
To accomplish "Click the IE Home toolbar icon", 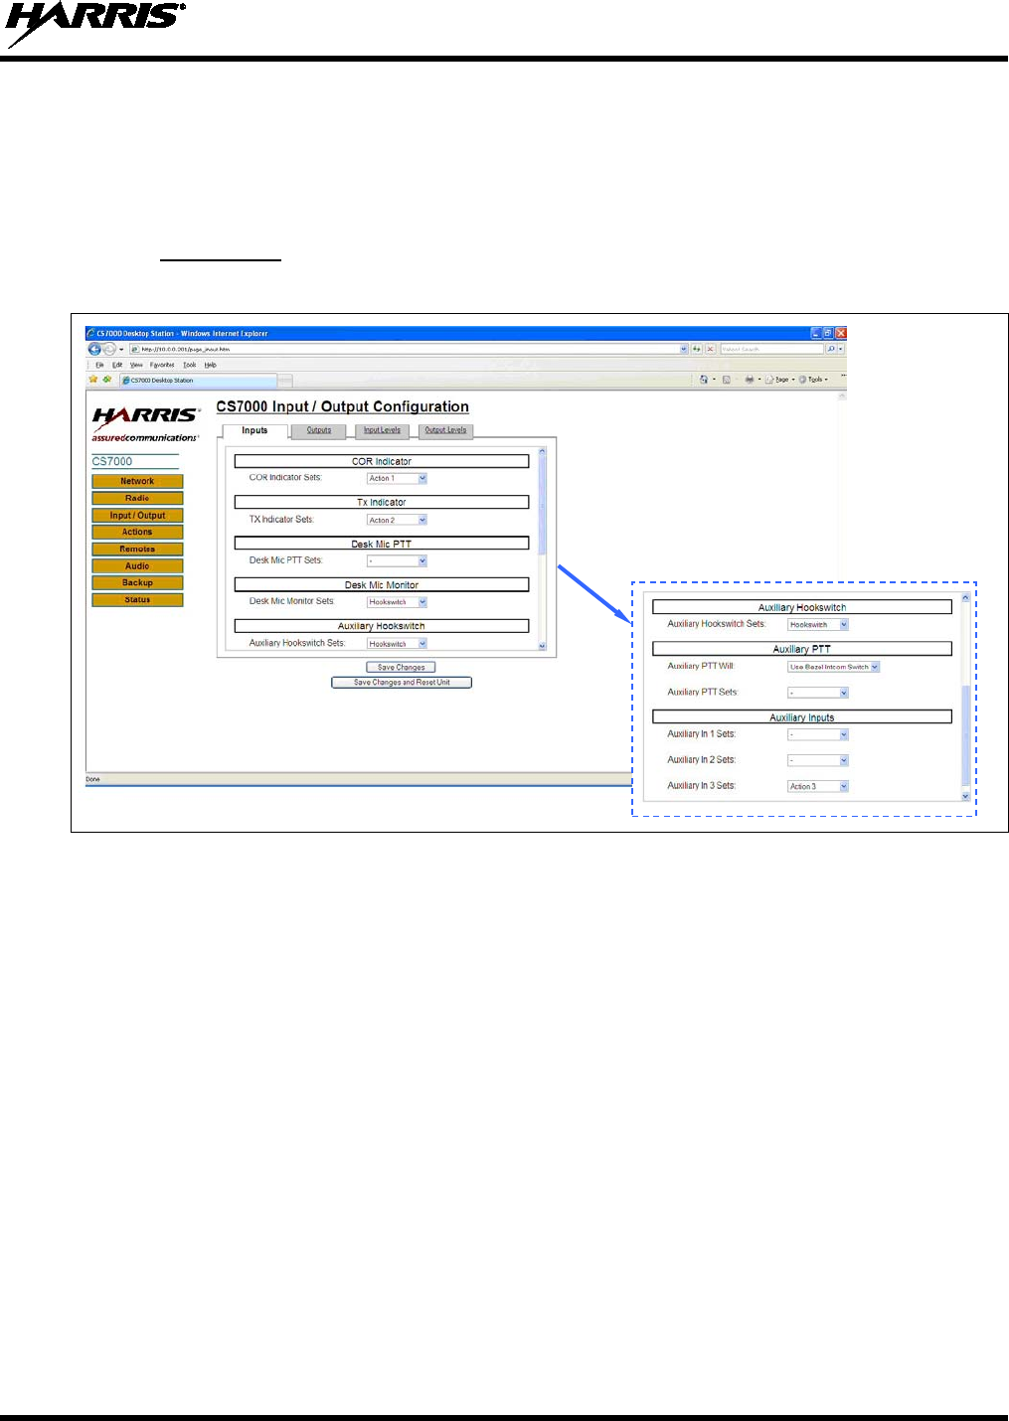I will [704, 380].
